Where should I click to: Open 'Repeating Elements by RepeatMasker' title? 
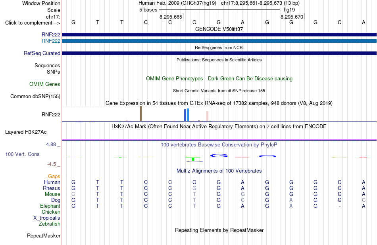(x=219, y=230)
